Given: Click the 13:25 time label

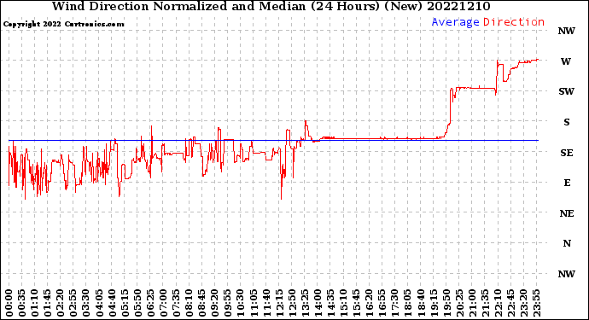Looking at the screenshot, I should (x=305, y=304).
